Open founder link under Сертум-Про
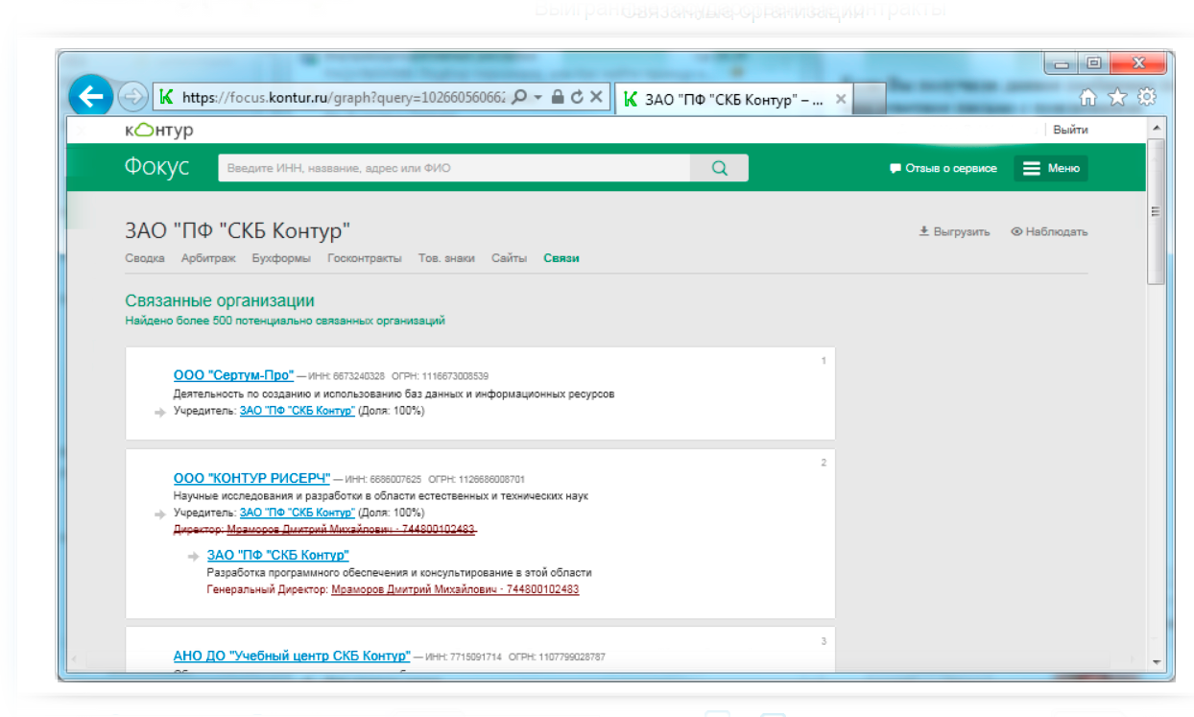1194x717 pixels. click(297, 411)
